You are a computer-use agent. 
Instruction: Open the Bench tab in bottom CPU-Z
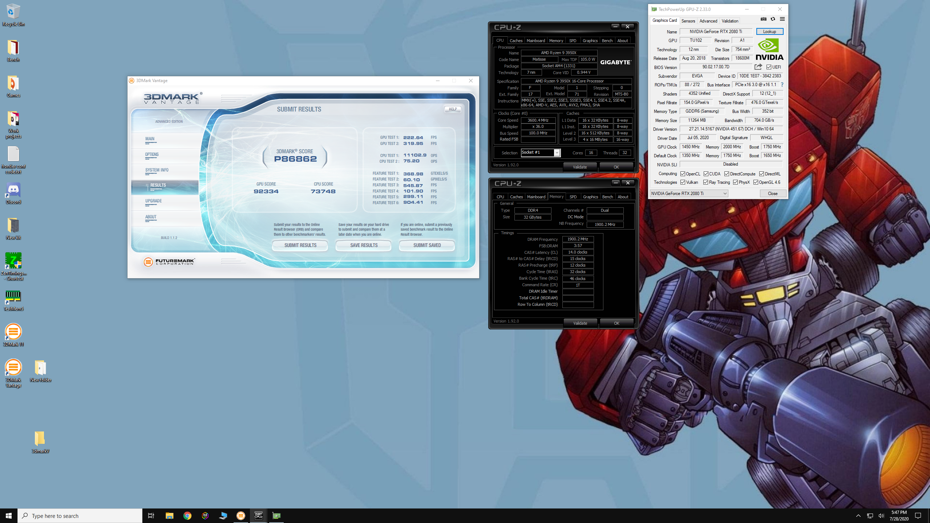pyautogui.click(x=607, y=197)
